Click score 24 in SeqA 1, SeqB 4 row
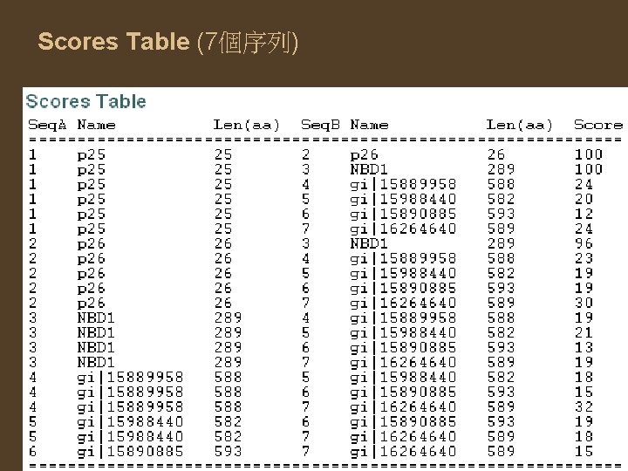This screenshot has width=628, height=471. (584, 184)
